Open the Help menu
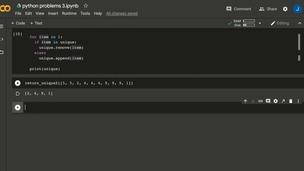304x171 pixels. coord(98,13)
